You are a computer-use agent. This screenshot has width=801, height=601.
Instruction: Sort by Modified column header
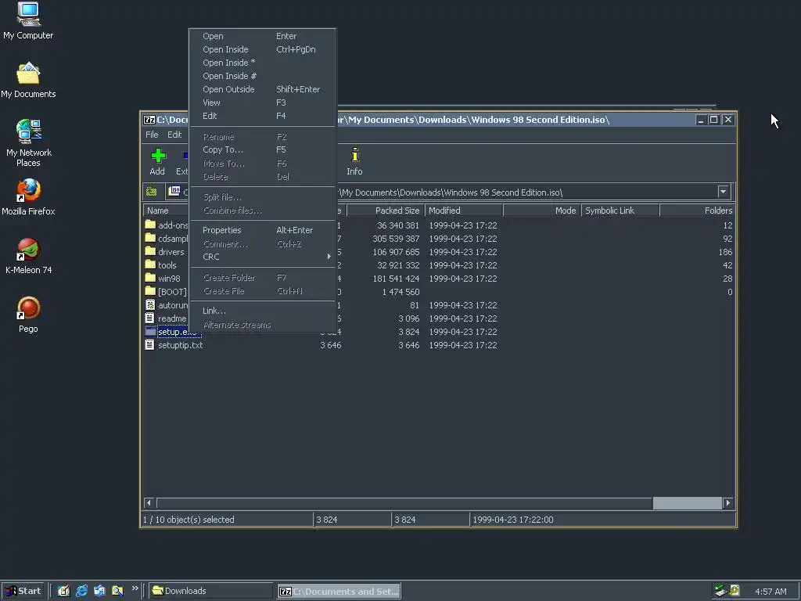point(464,211)
